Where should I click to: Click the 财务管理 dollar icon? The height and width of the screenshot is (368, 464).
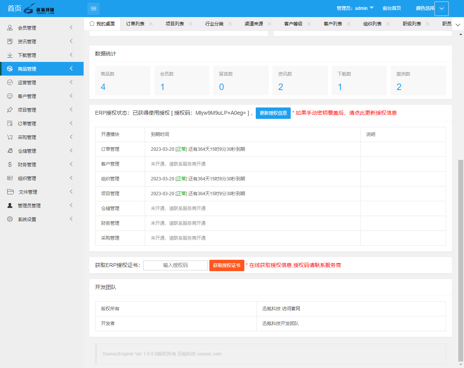point(10,164)
